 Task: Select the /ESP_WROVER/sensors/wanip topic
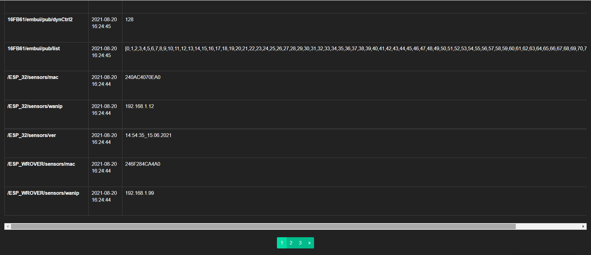43,193
